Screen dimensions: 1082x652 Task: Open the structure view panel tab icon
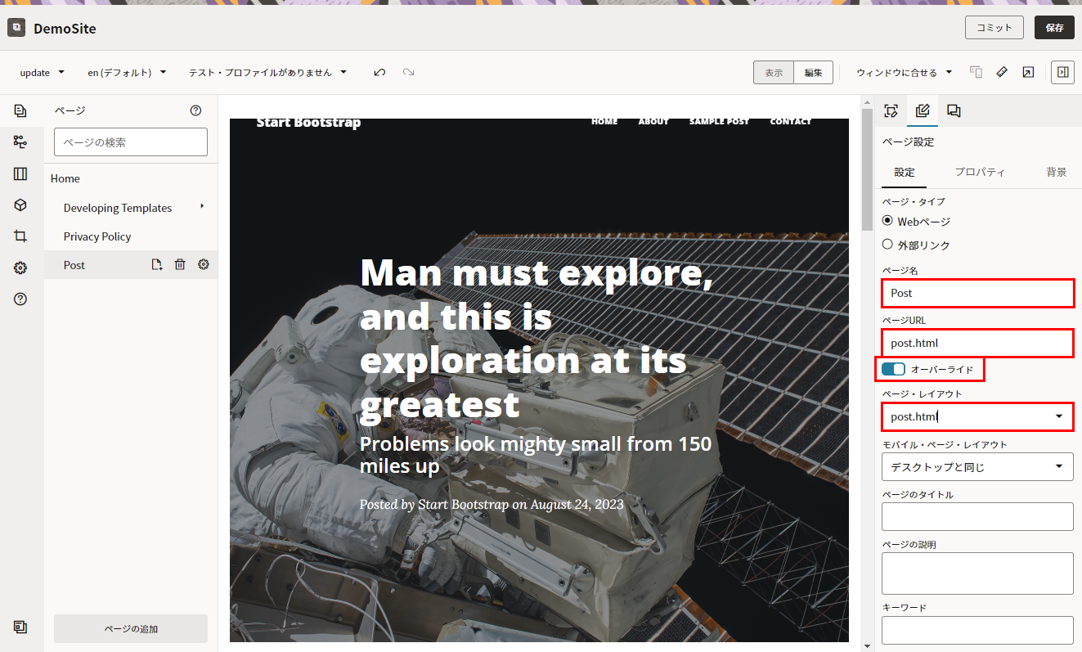891,111
